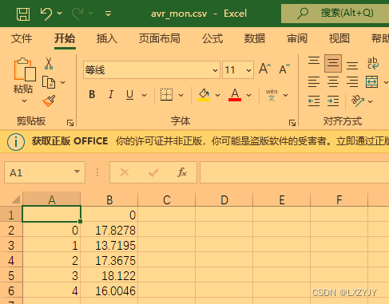The height and width of the screenshot is (304, 389).
Task: Open the Copy options dropdown arrow
Action: pyautogui.click(x=63, y=82)
